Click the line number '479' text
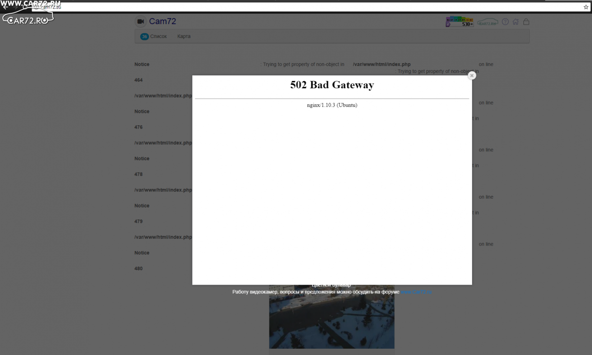Image resolution: width=592 pixels, height=355 pixels. click(139, 221)
